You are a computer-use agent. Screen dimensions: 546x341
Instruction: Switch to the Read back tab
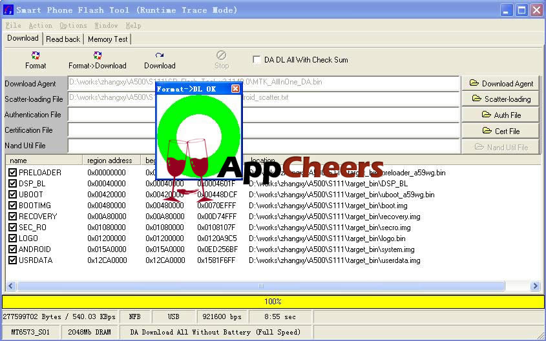(63, 39)
